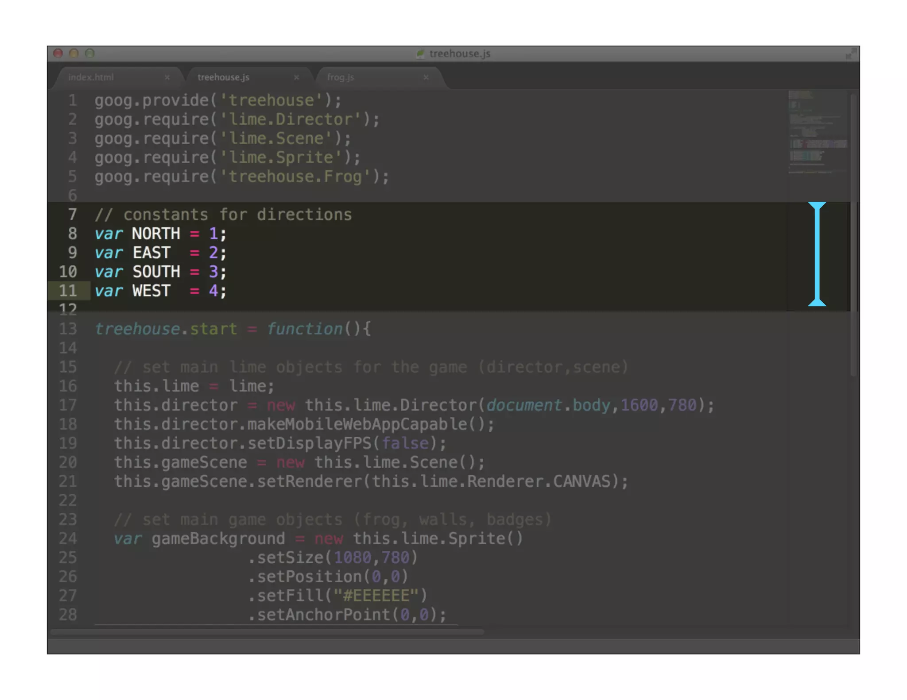Close the index.html tab
Viewport: 907px width, 700px height.
(167, 77)
